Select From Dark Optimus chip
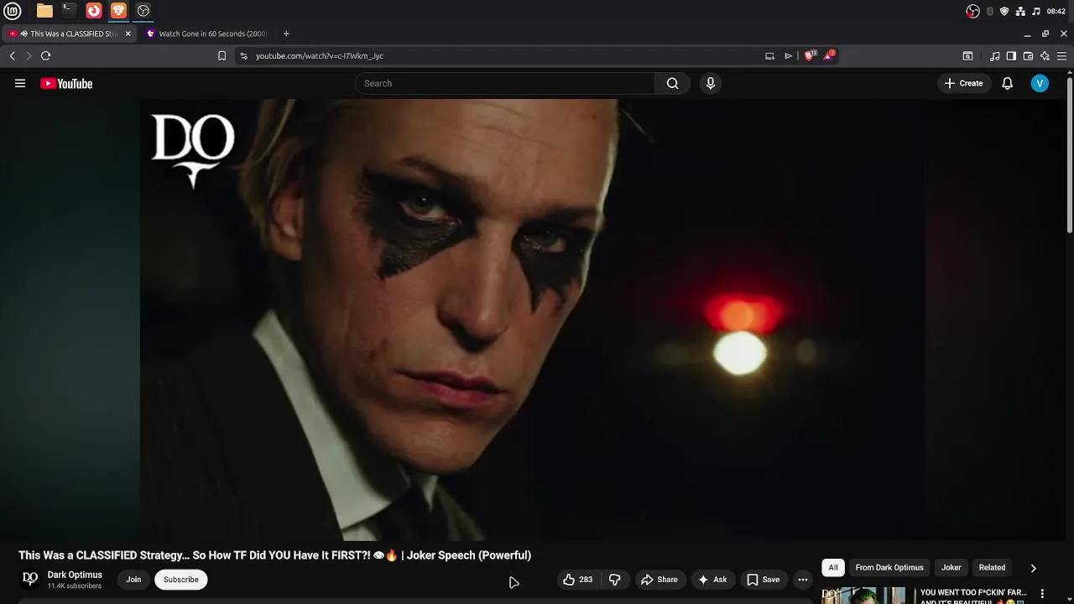The width and height of the screenshot is (1074, 604). 889,568
